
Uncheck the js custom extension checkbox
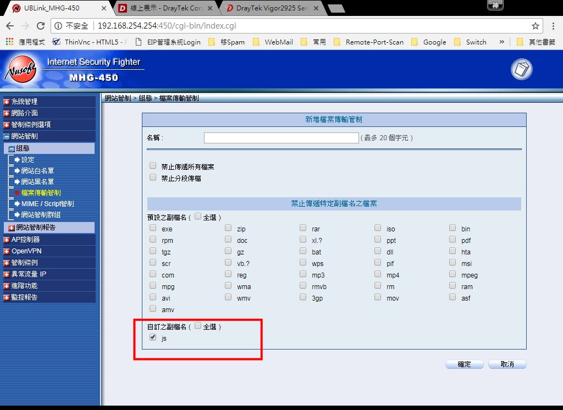pos(153,337)
